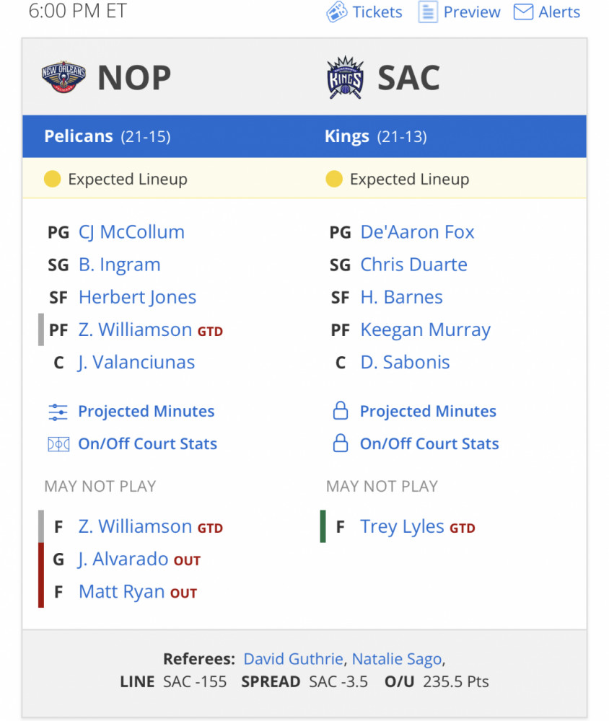Select Z. Williamson in starting lineup

point(135,329)
